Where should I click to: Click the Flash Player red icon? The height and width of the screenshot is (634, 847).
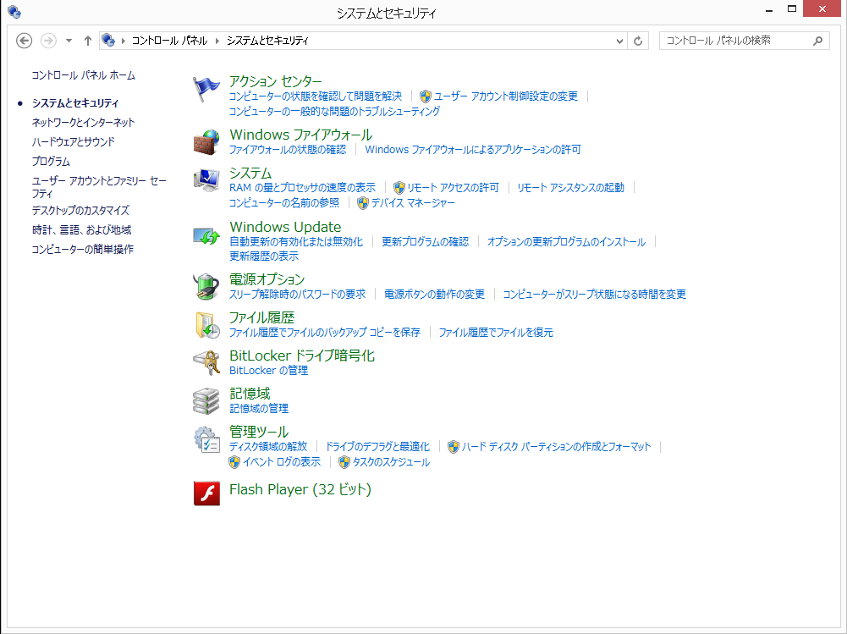click(x=206, y=492)
